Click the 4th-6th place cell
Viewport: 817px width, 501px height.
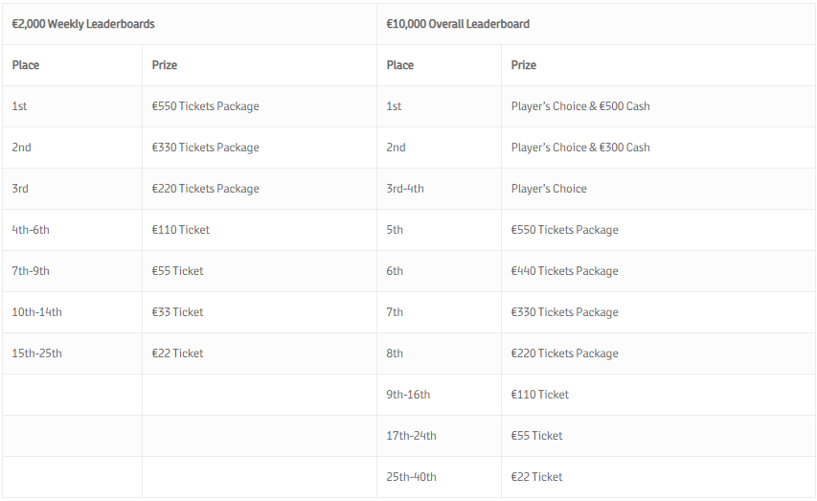pos(31,230)
